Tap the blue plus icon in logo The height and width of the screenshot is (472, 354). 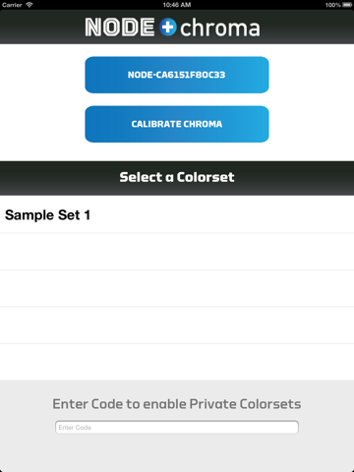click(x=168, y=27)
